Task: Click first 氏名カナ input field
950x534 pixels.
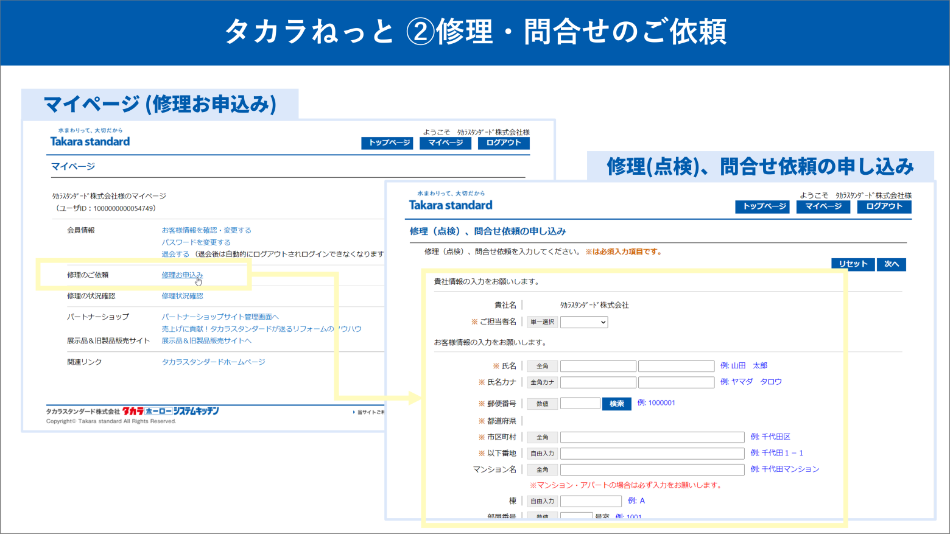Action: point(598,382)
